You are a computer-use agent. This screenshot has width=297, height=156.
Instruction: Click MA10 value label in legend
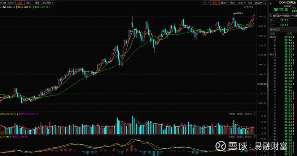point(25,7)
